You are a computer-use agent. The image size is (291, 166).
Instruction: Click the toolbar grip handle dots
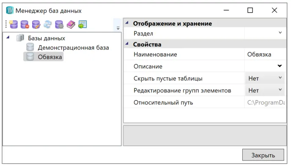pos(6,24)
